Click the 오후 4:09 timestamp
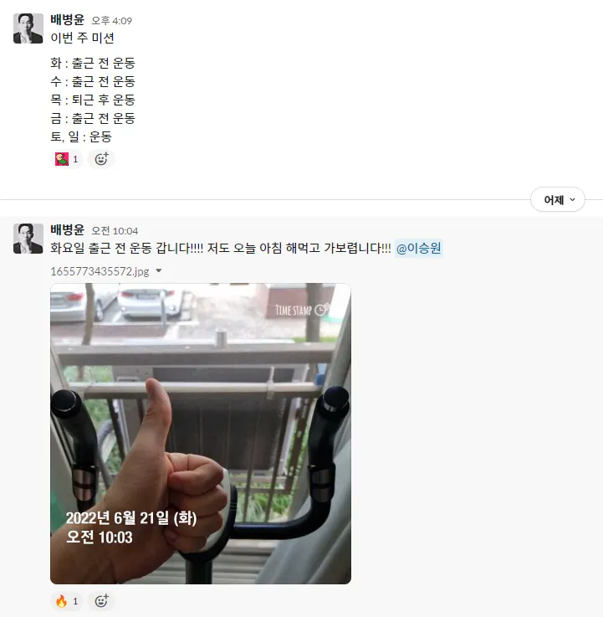 [x=111, y=21]
